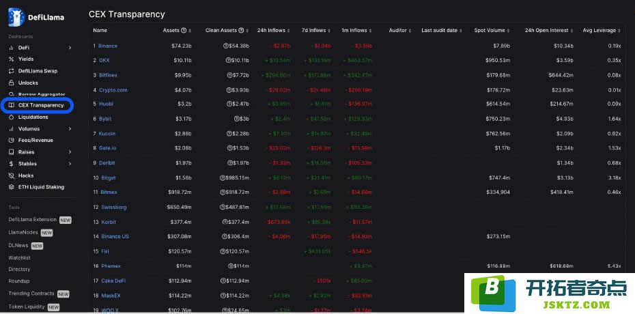Viewport: 635px width, 314px height.
Task: Click the ETH Liquid Staking layers icon
Action: [12, 187]
